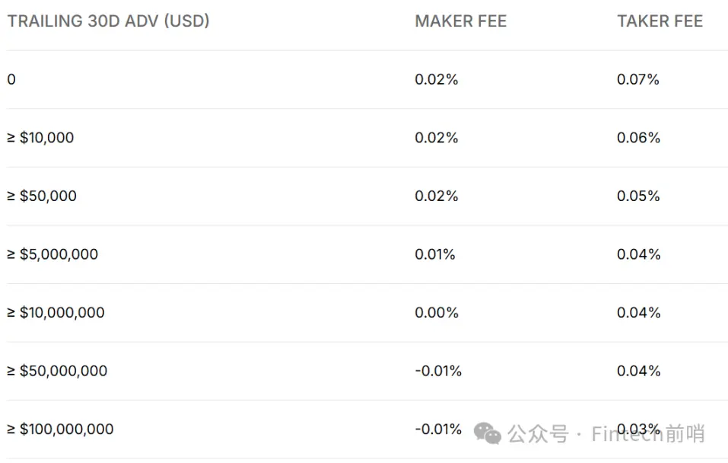Click the 0.06% taker fee value

pos(638,138)
